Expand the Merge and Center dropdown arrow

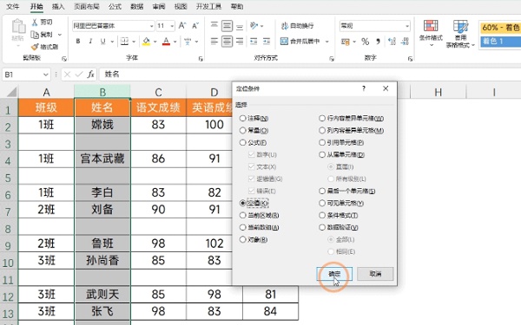click(x=327, y=42)
